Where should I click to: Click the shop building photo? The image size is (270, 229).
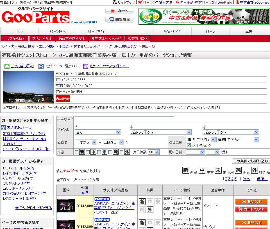(x=28, y=87)
